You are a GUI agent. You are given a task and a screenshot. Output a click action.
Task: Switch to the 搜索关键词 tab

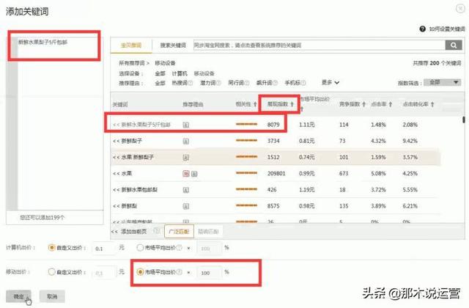pos(173,45)
